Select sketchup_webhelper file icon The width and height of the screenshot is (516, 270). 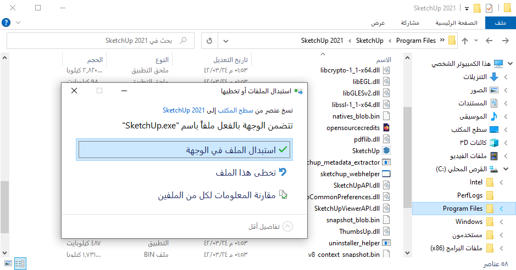(x=386, y=174)
